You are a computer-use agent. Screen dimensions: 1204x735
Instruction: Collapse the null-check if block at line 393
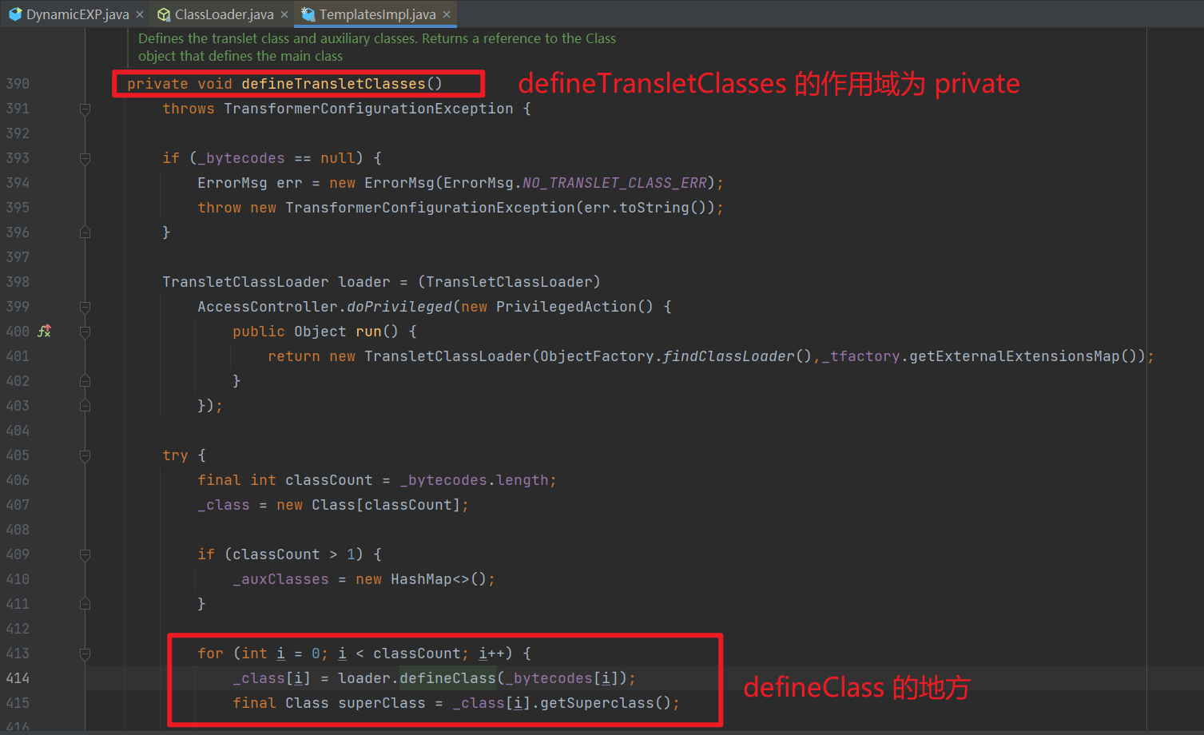(85, 158)
